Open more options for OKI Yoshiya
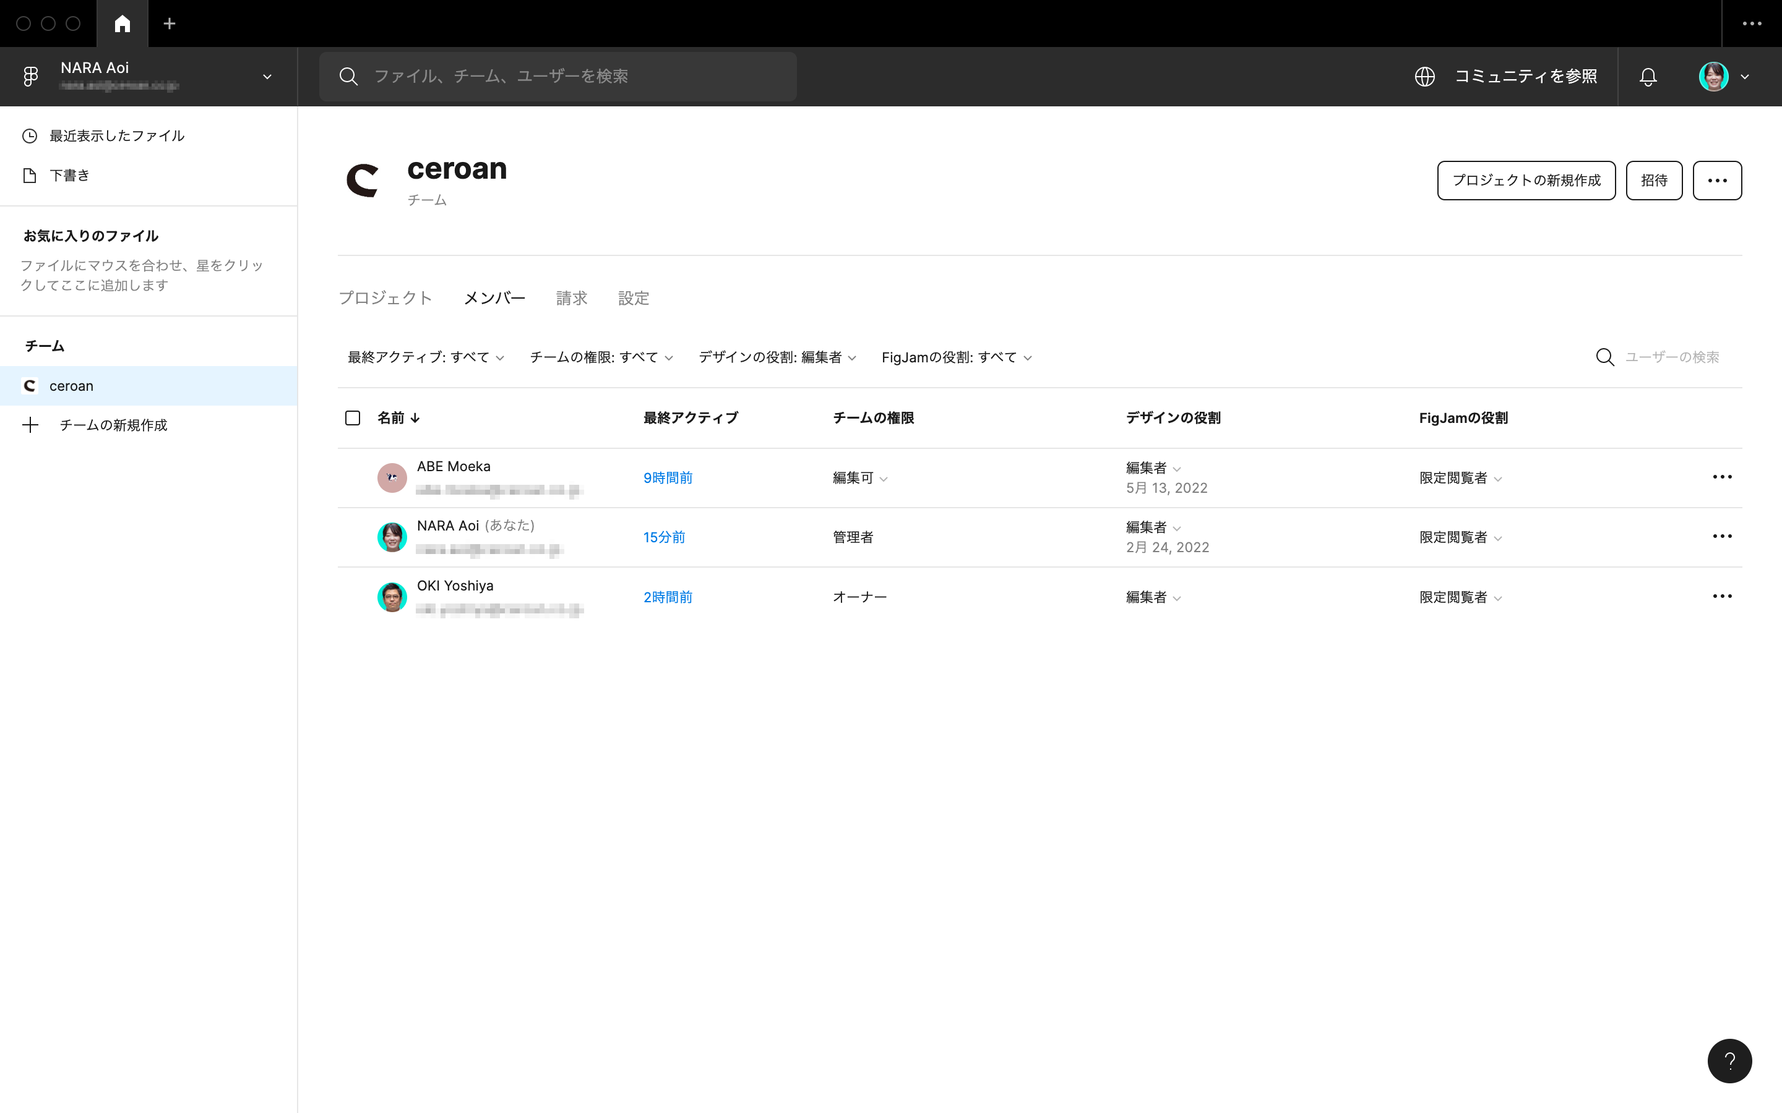Screen dimensions: 1782x1113 (x=1723, y=596)
